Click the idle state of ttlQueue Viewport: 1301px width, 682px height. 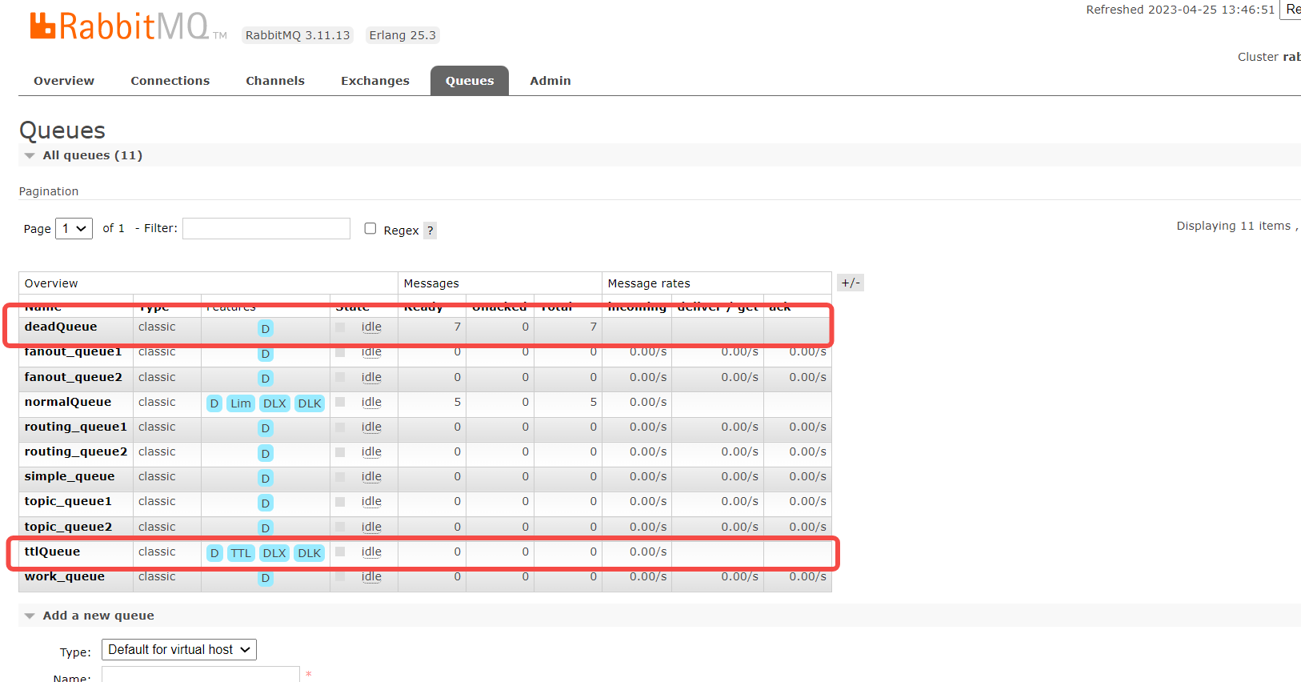point(371,552)
